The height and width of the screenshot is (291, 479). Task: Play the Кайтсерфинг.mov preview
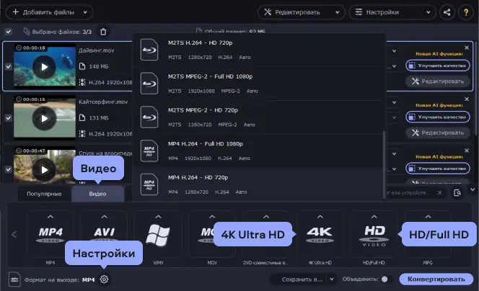(x=44, y=118)
